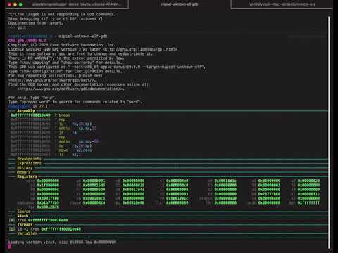Click the Copyright Free Software Foundation line
Image resolution: width=338 pixels, height=253 pixels.
pos(62,45)
